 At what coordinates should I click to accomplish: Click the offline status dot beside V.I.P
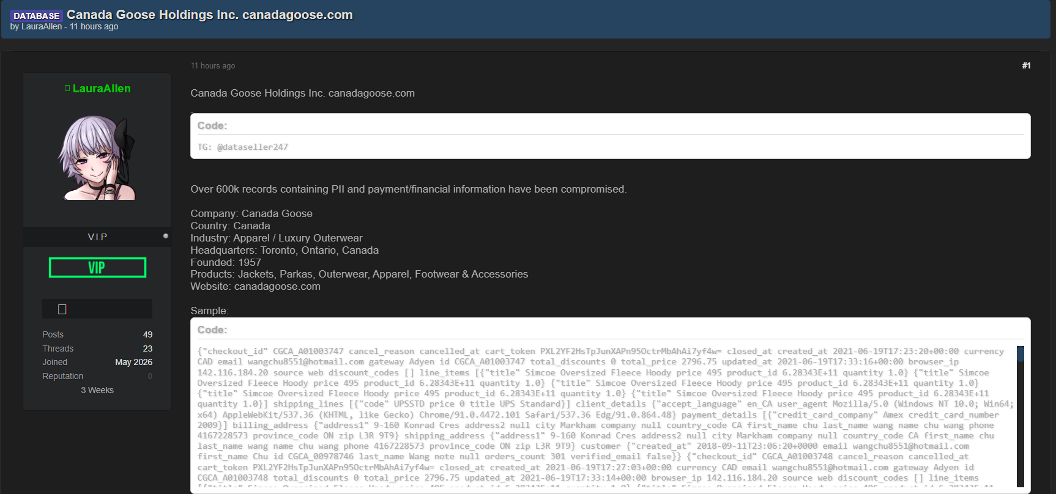(x=166, y=236)
